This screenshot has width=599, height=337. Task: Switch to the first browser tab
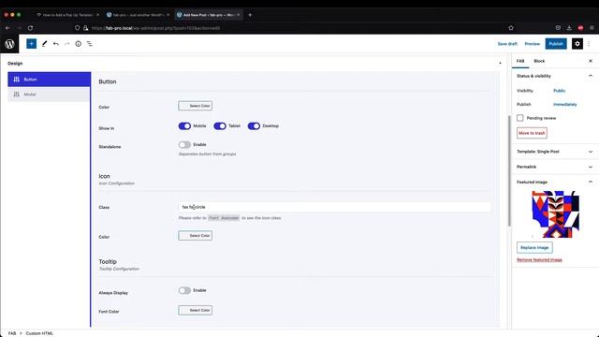[x=67, y=15]
